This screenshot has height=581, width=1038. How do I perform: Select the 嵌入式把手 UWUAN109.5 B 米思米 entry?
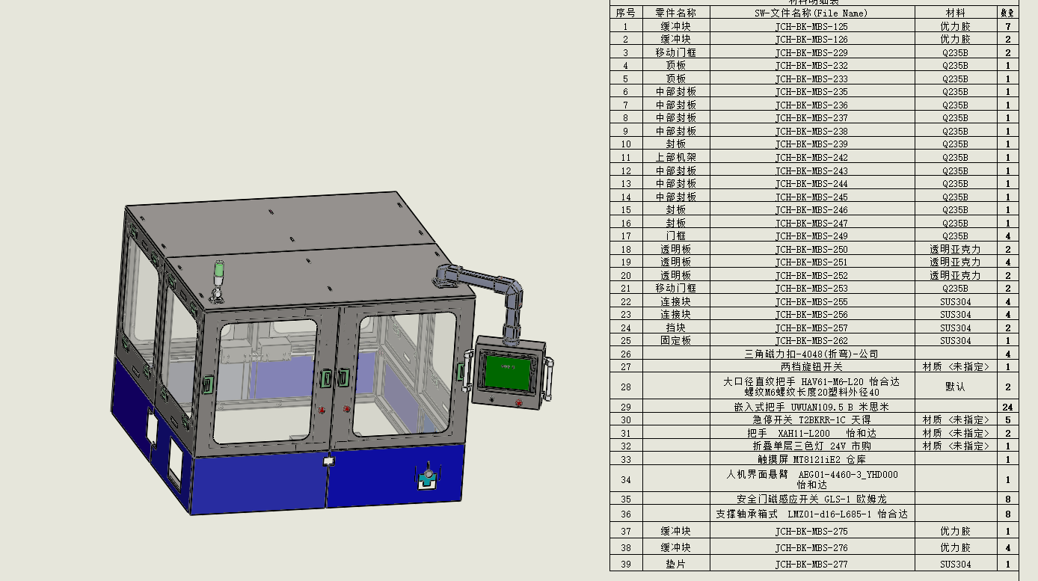click(811, 407)
